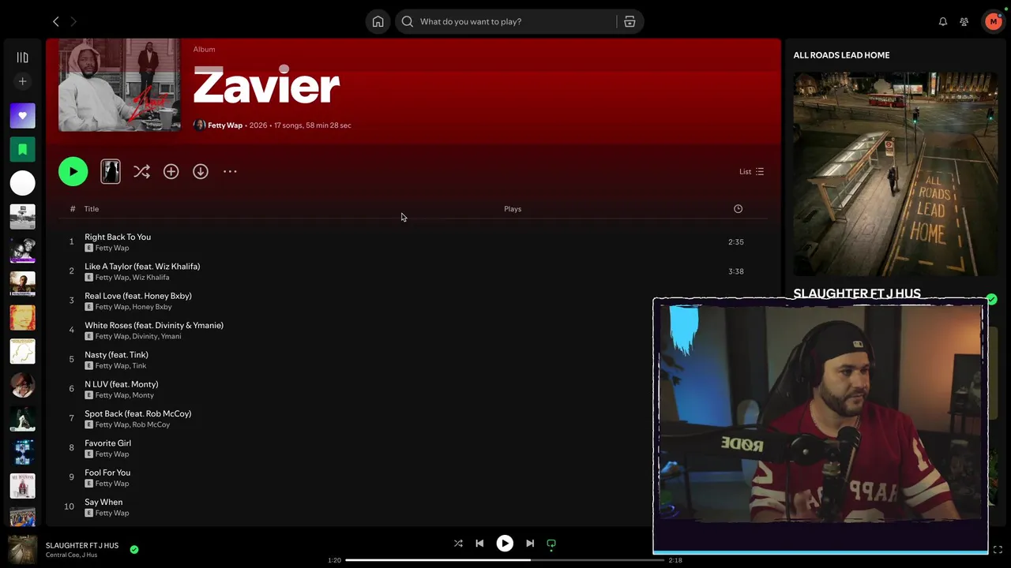Open Honey Bxby artist link on track 3
Image resolution: width=1011 pixels, height=568 pixels.
[152, 307]
